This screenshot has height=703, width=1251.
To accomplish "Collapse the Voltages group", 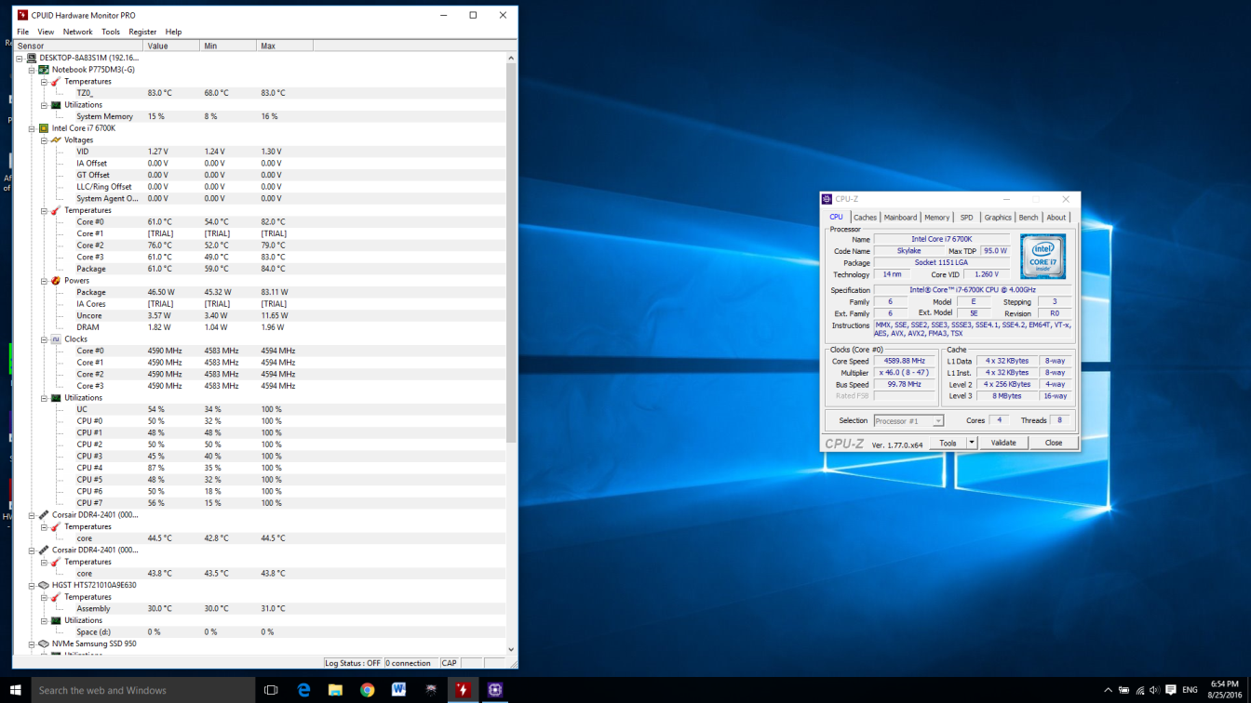I will 44,140.
